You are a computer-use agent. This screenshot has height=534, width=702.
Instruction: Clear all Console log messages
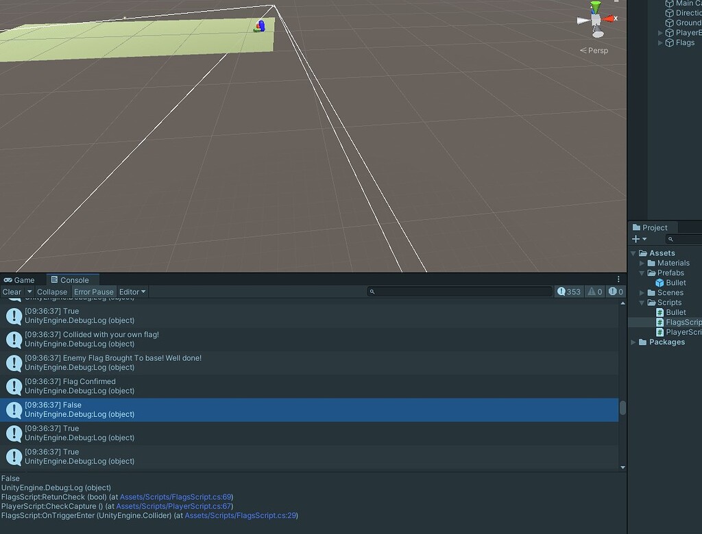click(x=10, y=291)
